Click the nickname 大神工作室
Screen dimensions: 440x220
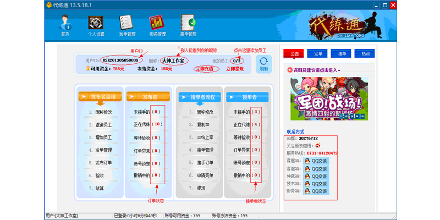(172, 61)
